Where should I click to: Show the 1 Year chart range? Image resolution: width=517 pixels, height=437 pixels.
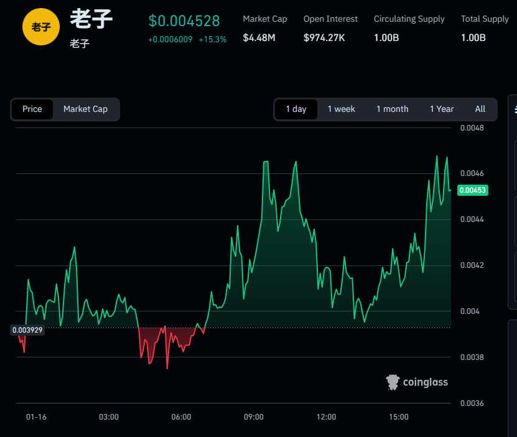pyautogui.click(x=442, y=109)
